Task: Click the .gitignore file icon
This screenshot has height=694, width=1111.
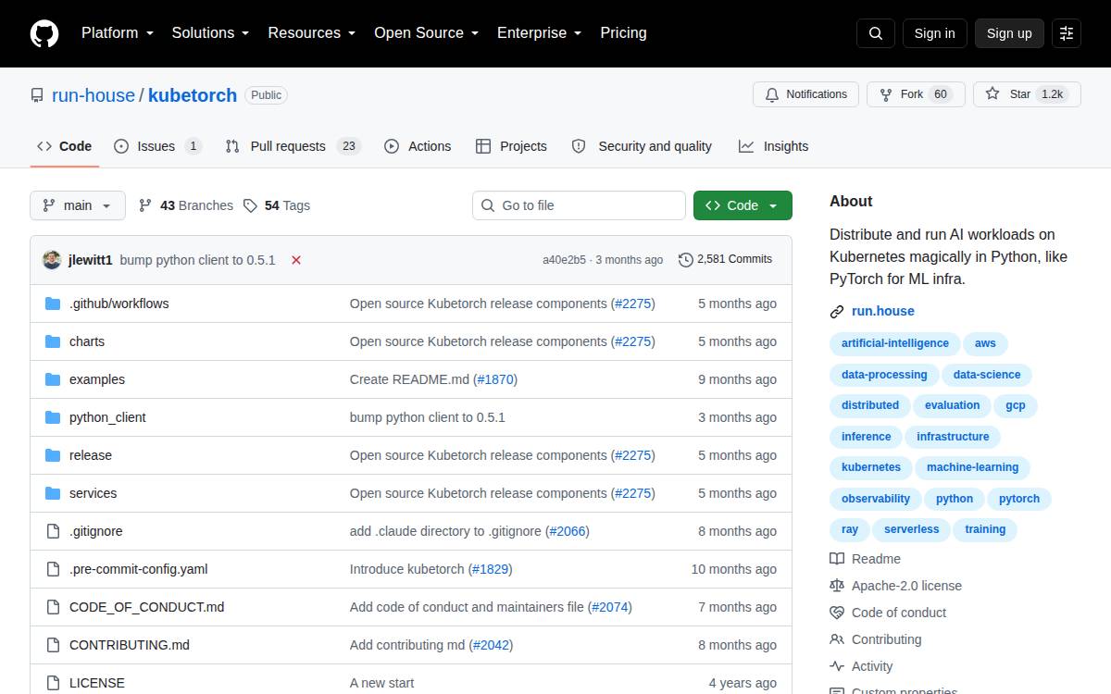Action: pyautogui.click(x=53, y=531)
